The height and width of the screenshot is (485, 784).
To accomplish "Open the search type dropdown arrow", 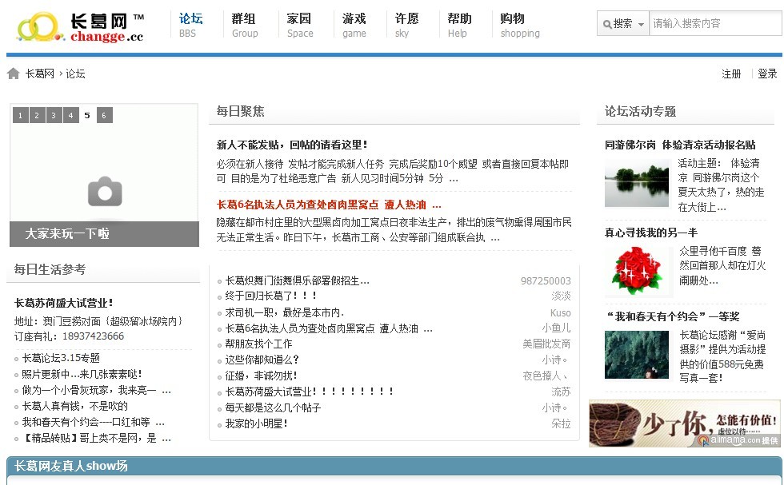I will pos(641,24).
